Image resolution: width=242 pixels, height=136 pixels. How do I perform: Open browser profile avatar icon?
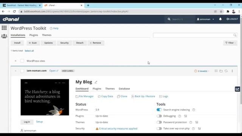tap(234, 11)
